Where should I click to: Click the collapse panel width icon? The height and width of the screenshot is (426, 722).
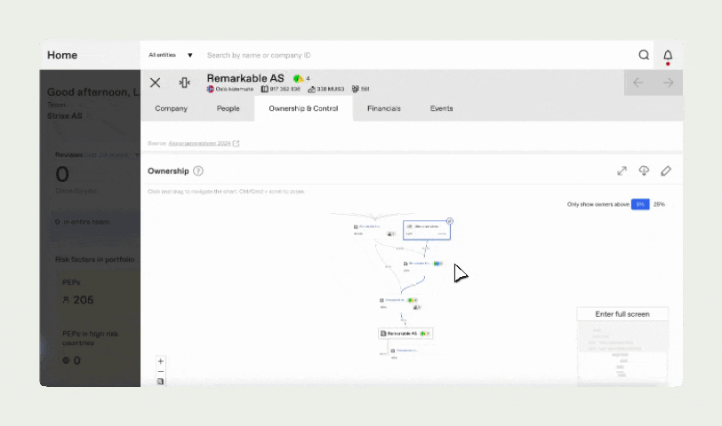184,83
